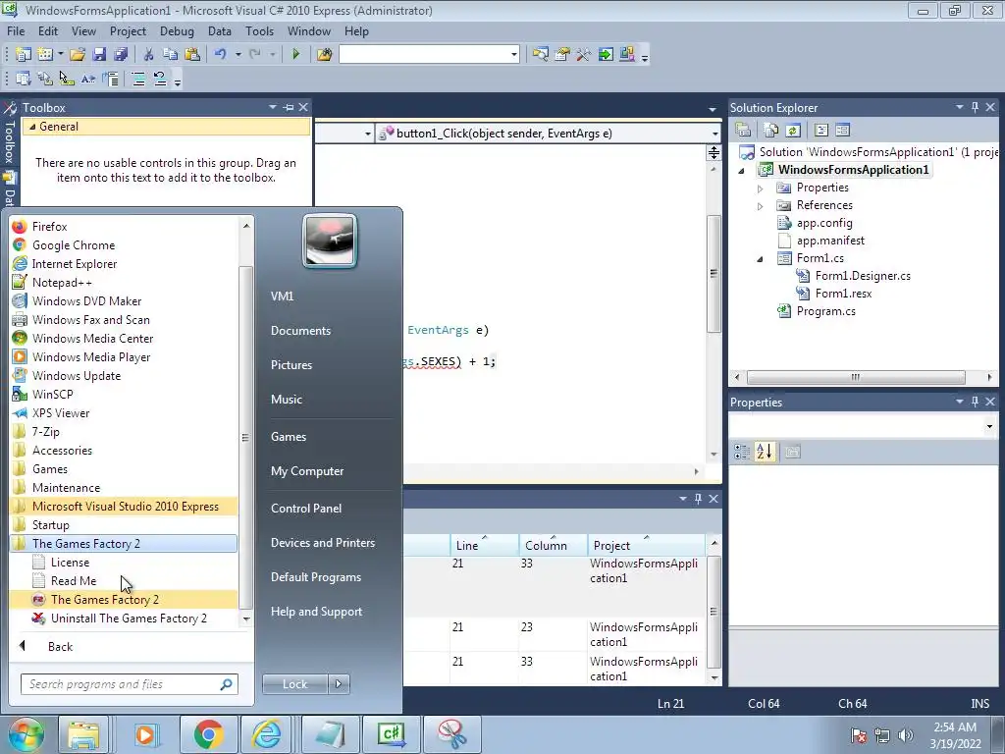The height and width of the screenshot is (754, 1005).
Task: Click the Lock button in Start menu
Action: coord(295,684)
